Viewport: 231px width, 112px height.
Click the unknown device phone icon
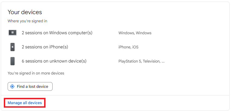pyautogui.click(x=13, y=61)
